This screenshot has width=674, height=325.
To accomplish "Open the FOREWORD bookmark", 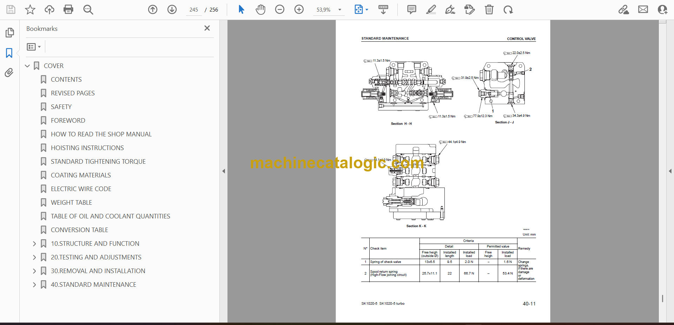I will coord(68,121).
